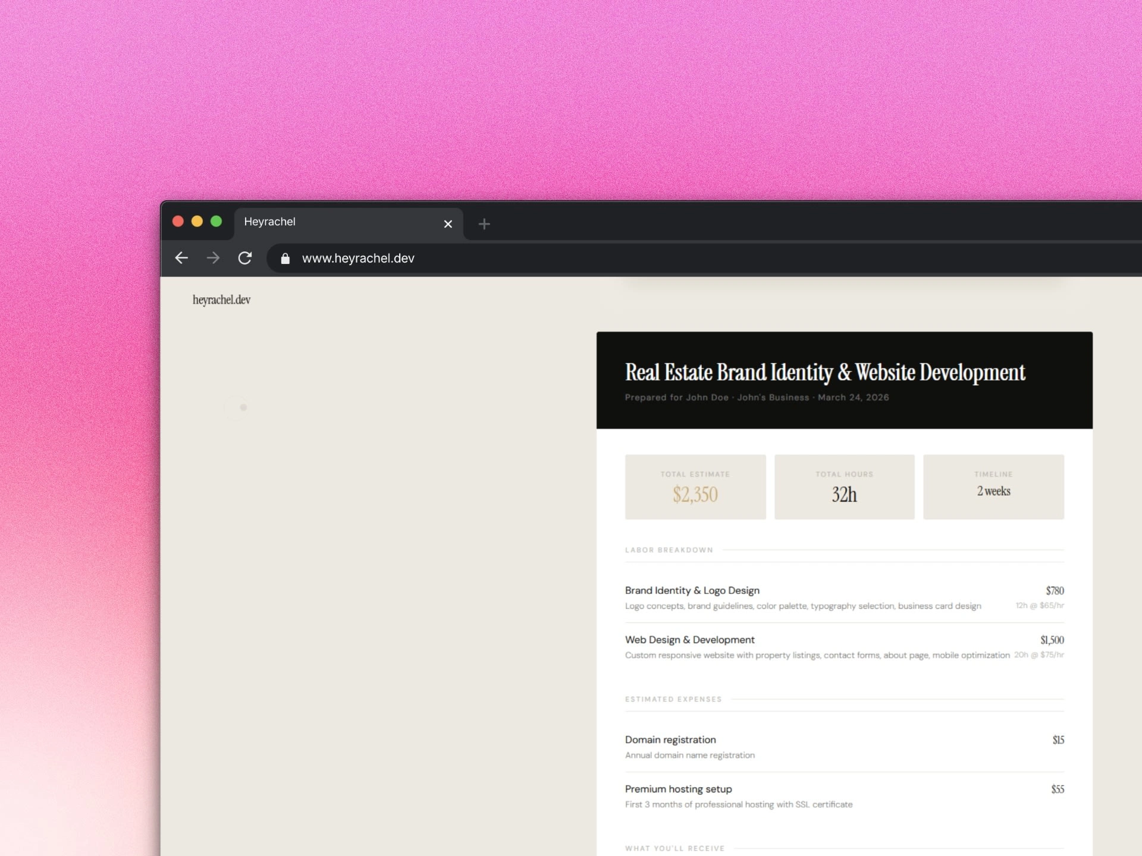The width and height of the screenshot is (1142, 856).
Task: Click the www.heyrachel.dev address bar
Action: 535,259
